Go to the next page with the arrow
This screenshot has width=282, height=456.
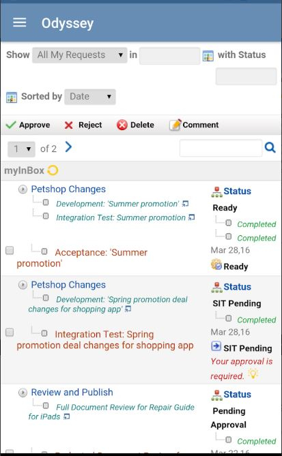pyautogui.click(x=68, y=147)
